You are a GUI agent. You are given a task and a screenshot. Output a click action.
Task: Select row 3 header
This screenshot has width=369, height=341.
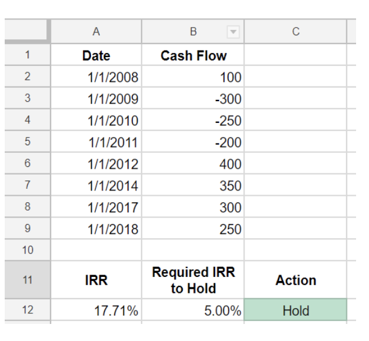tap(27, 98)
